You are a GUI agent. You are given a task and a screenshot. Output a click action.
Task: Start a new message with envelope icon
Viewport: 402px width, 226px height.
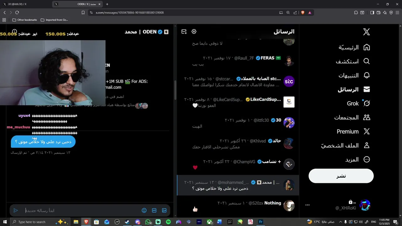point(184,31)
